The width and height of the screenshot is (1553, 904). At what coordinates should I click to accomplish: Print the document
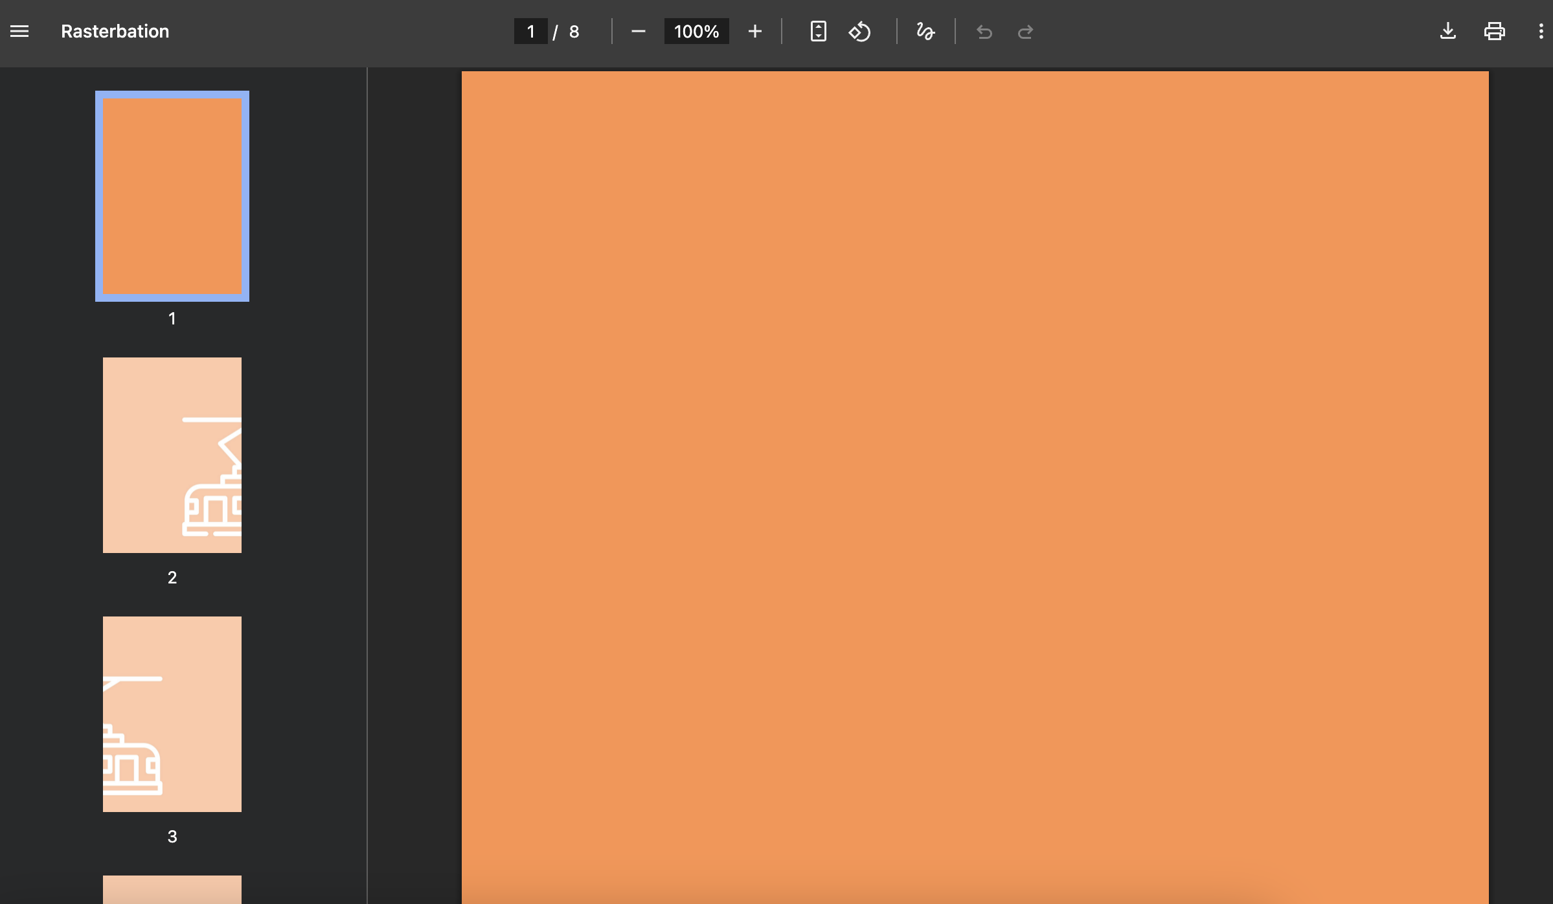pos(1494,31)
